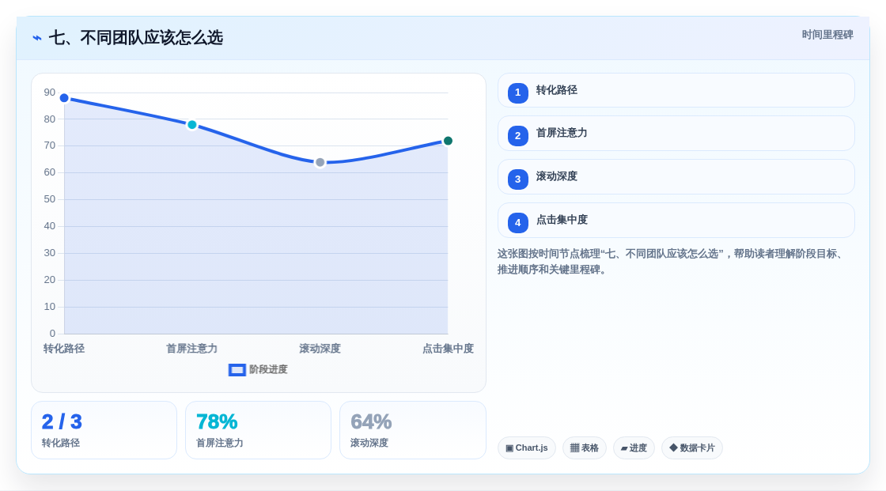Viewport: 886px width, 491px height.
Task: Click the 数据卡片 tag chip
Action: 692,448
